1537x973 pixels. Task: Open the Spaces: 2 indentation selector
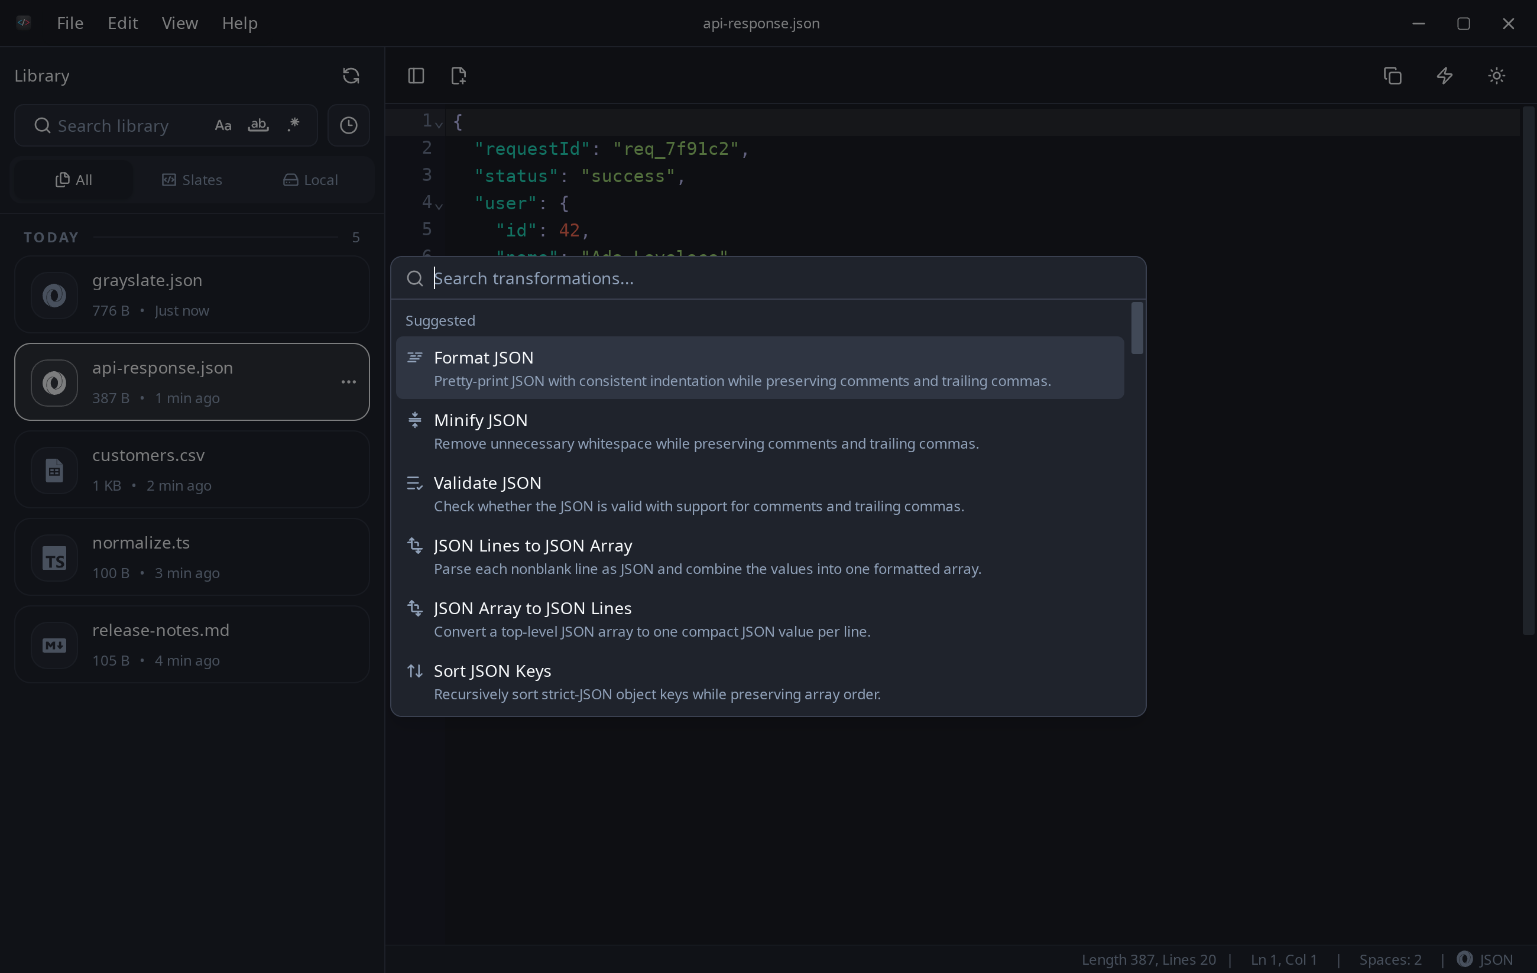pos(1390,959)
